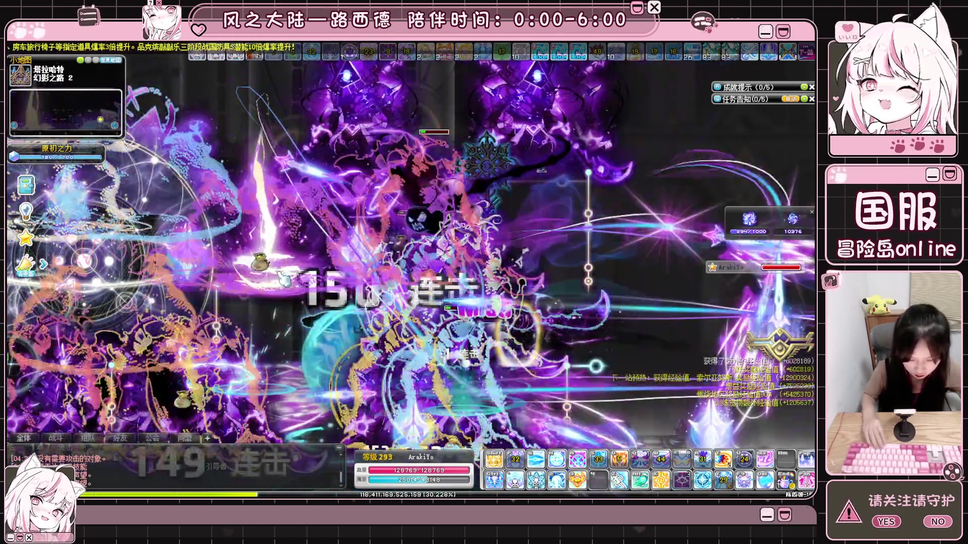Click the heart icon beside stream title
The width and height of the screenshot is (968, 544).
(x=199, y=30)
